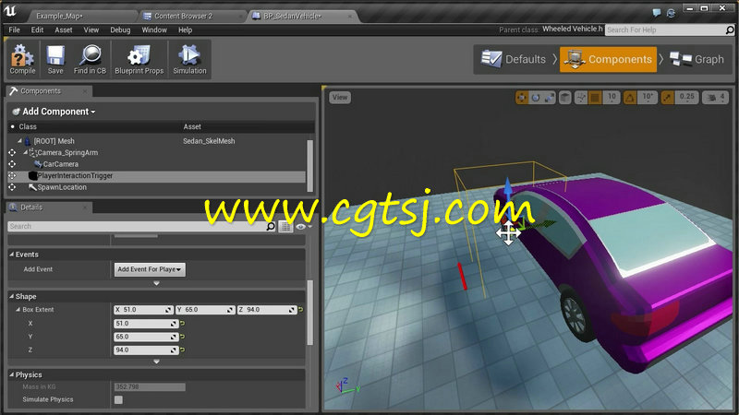This screenshot has height=415, width=739.
Task: Select the SpawnLocation component
Action: coord(62,187)
